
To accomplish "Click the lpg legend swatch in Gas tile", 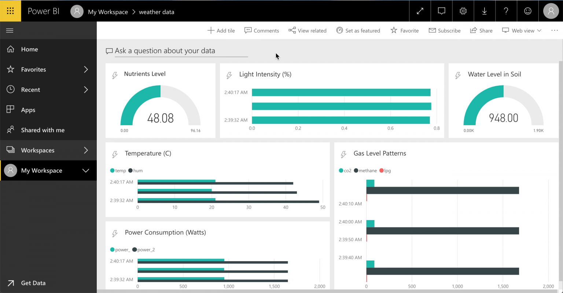I will pos(381,171).
